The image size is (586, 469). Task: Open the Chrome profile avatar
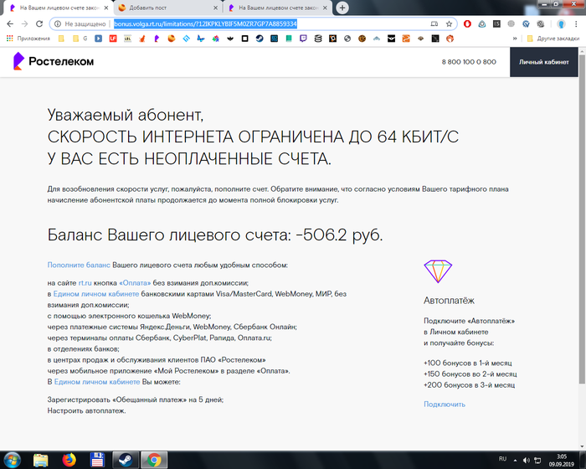pyautogui.click(x=561, y=24)
